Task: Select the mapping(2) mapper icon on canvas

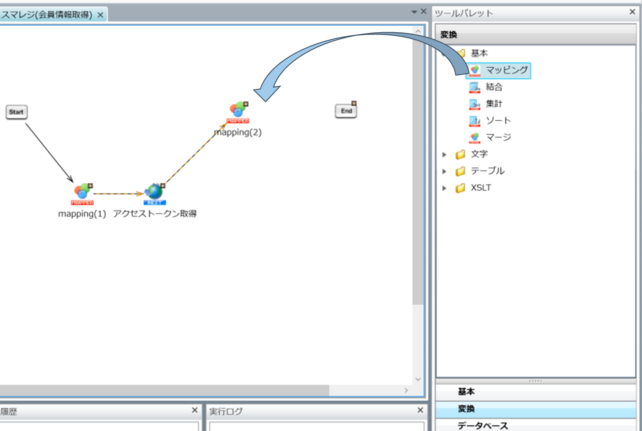Action: click(239, 112)
